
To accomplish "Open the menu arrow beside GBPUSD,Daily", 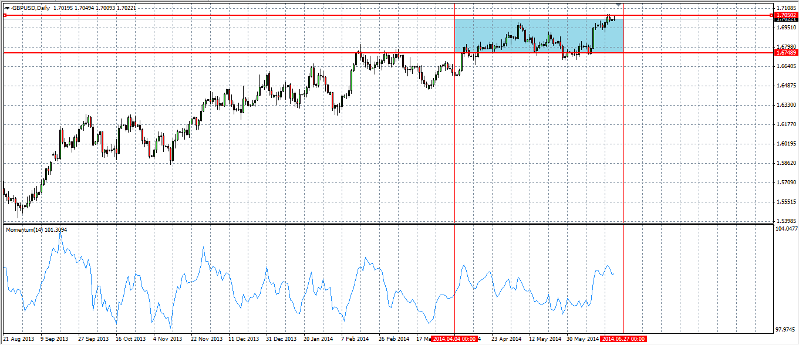I will tap(7, 8).
